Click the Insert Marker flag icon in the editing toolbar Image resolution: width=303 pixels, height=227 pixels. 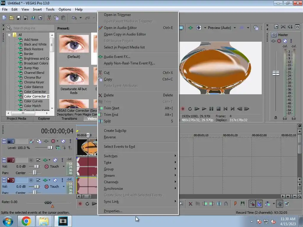click(235, 204)
